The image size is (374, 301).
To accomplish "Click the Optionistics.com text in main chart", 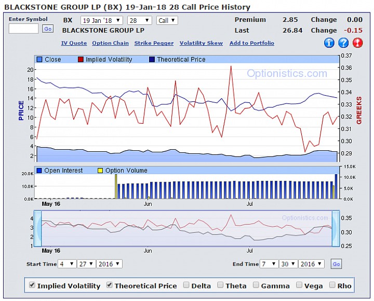I will pos(287,73).
